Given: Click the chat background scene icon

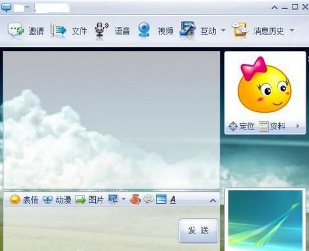Looking at the screenshot, I should 161,199.
